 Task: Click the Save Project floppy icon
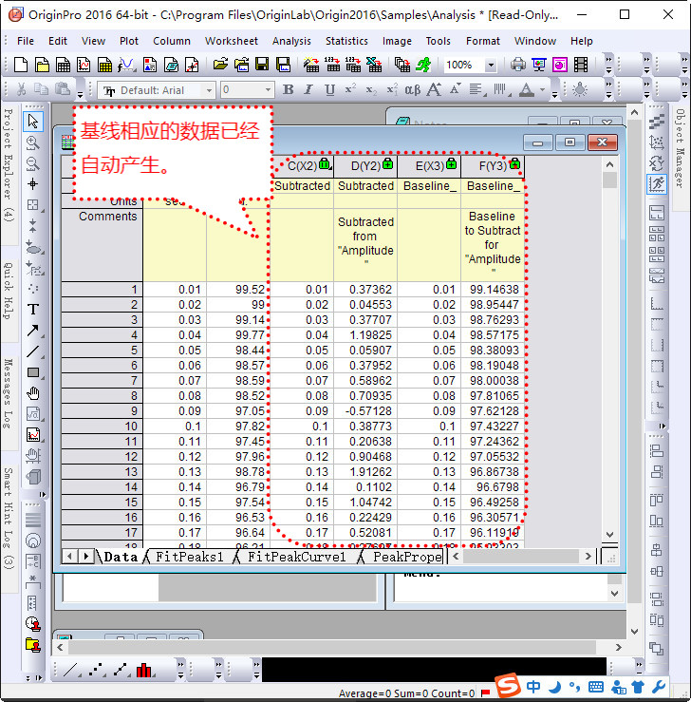(263, 65)
